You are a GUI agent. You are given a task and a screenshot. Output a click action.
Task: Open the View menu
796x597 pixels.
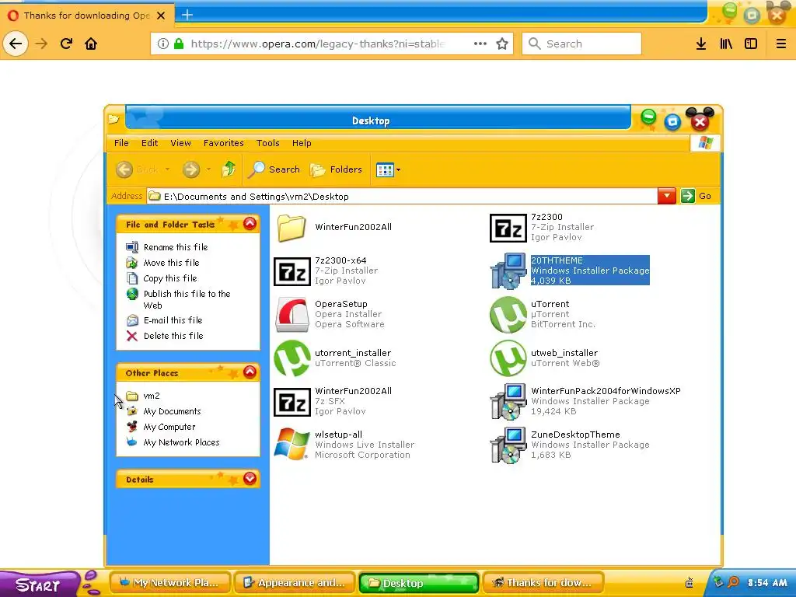(x=180, y=143)
